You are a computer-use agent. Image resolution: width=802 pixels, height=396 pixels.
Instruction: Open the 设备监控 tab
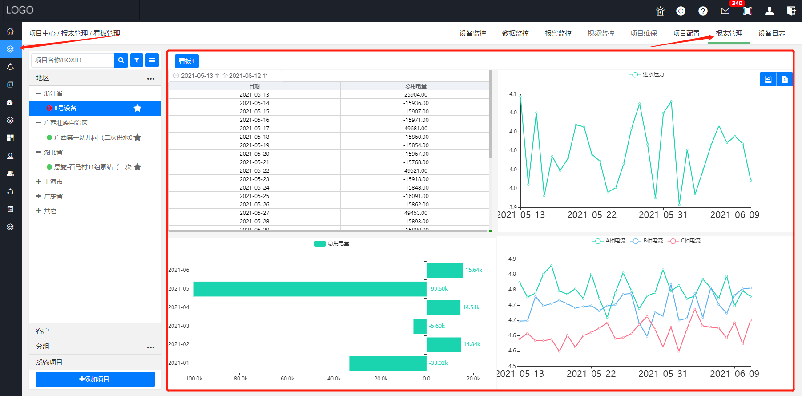pos(473,33)
